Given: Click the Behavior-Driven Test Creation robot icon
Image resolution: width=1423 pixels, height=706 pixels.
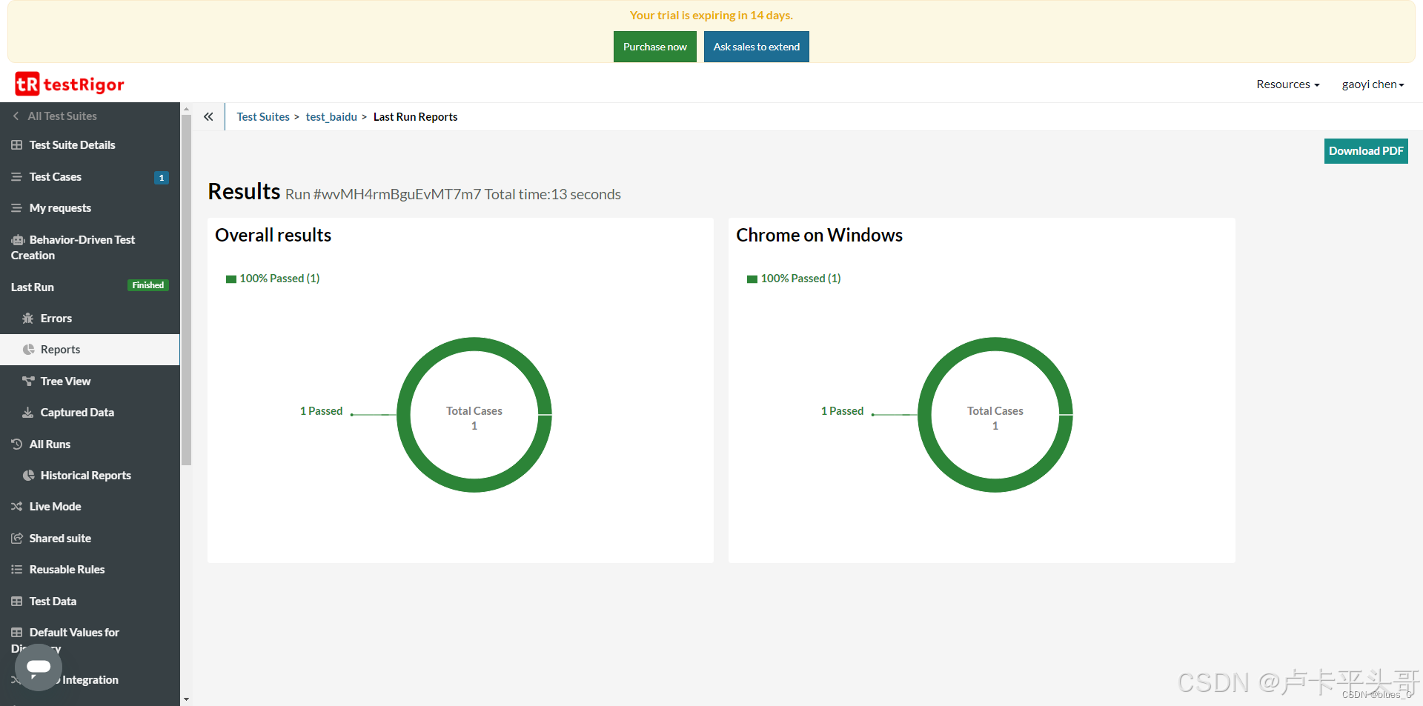Looking at the screenshot, I should (x=18, y=240).
